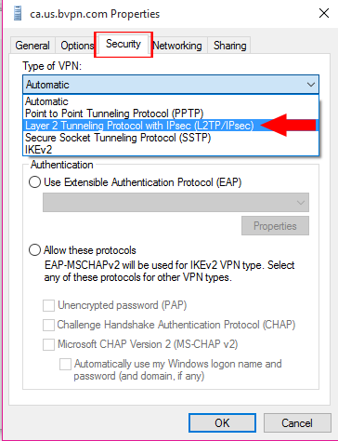
Task: Collapse the Type of VPN dropdown arrow
Action: tap(310, 85)
